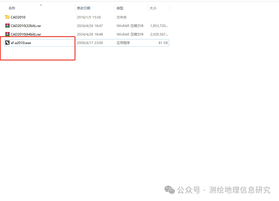This screenshot has height=201, width=279.
Task: Click the column divider between 名称 and 修改日期
Action: [75, 8]
